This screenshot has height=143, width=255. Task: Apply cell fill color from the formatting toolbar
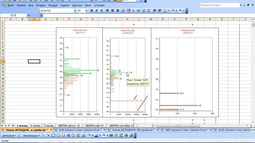coord(173,11)
